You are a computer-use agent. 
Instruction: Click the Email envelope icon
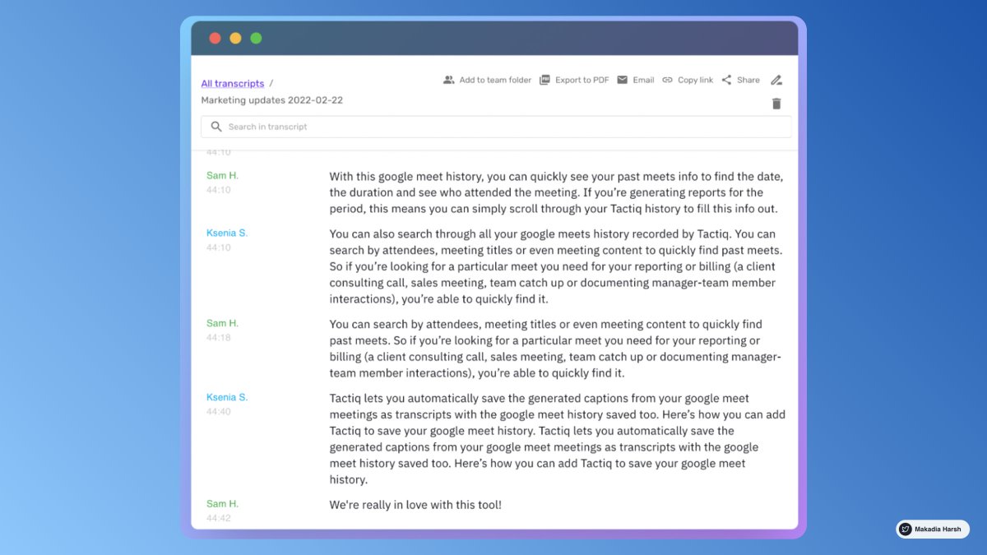(x=623, y=80)
